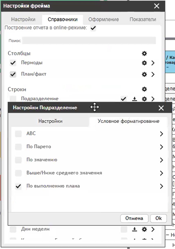Open gear settings for Периоды row
175x249 pixels.
[x=144, y=63]
